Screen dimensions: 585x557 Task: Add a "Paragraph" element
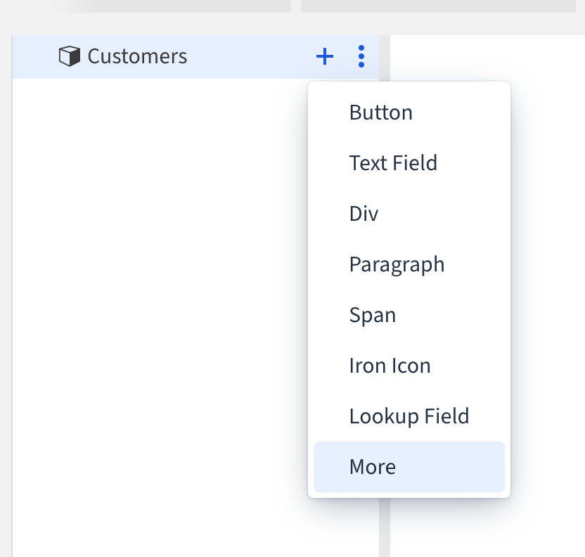coord(397,264)
